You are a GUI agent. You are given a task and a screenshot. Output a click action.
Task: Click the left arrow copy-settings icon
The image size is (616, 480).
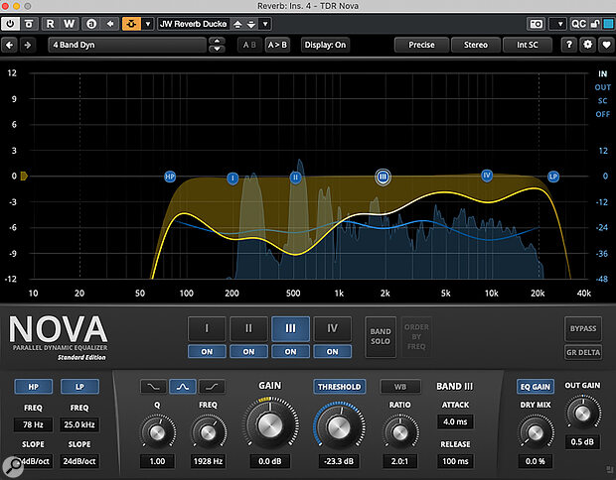click(x=110, y=24)
